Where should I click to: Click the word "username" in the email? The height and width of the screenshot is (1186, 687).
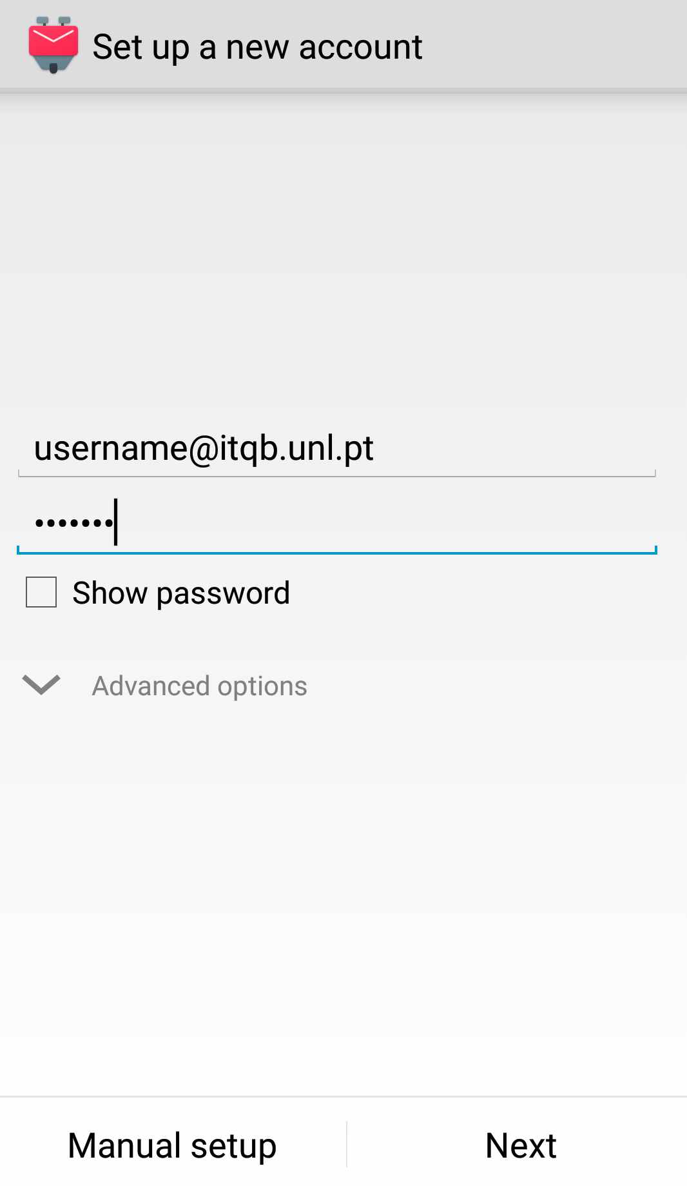[110, 448]
